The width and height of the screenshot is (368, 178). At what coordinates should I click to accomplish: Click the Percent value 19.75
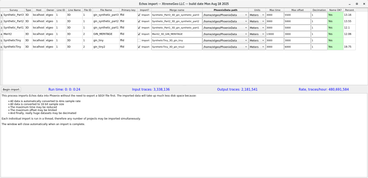pos(349,47)
